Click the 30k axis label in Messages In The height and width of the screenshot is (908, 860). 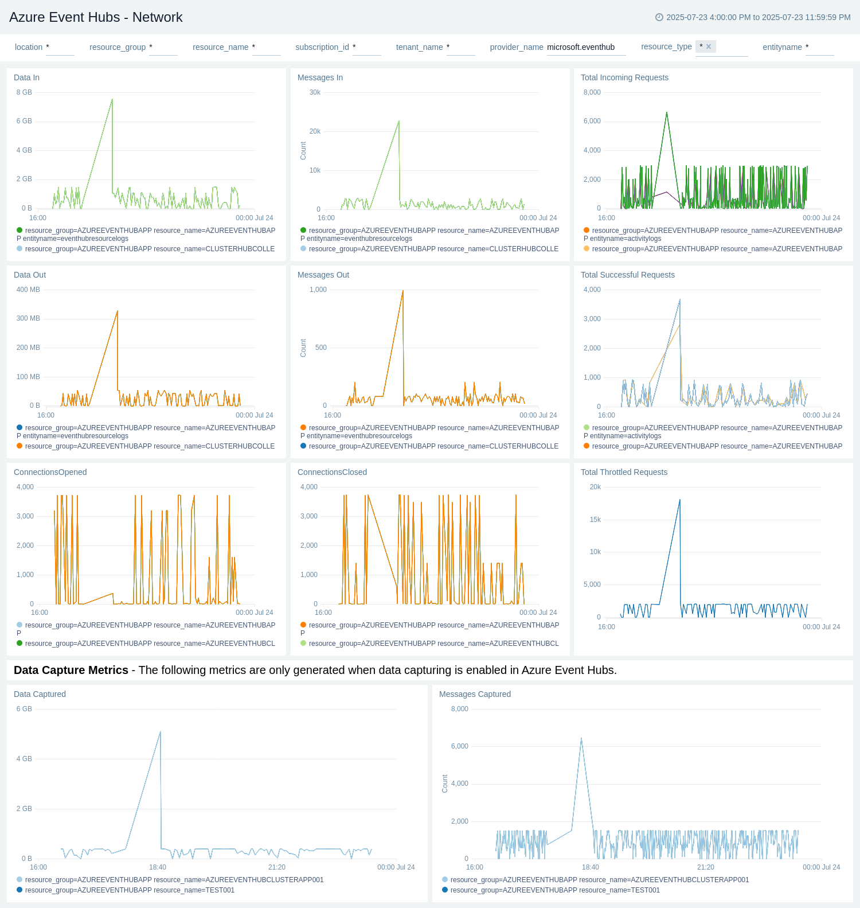[315, 92]
